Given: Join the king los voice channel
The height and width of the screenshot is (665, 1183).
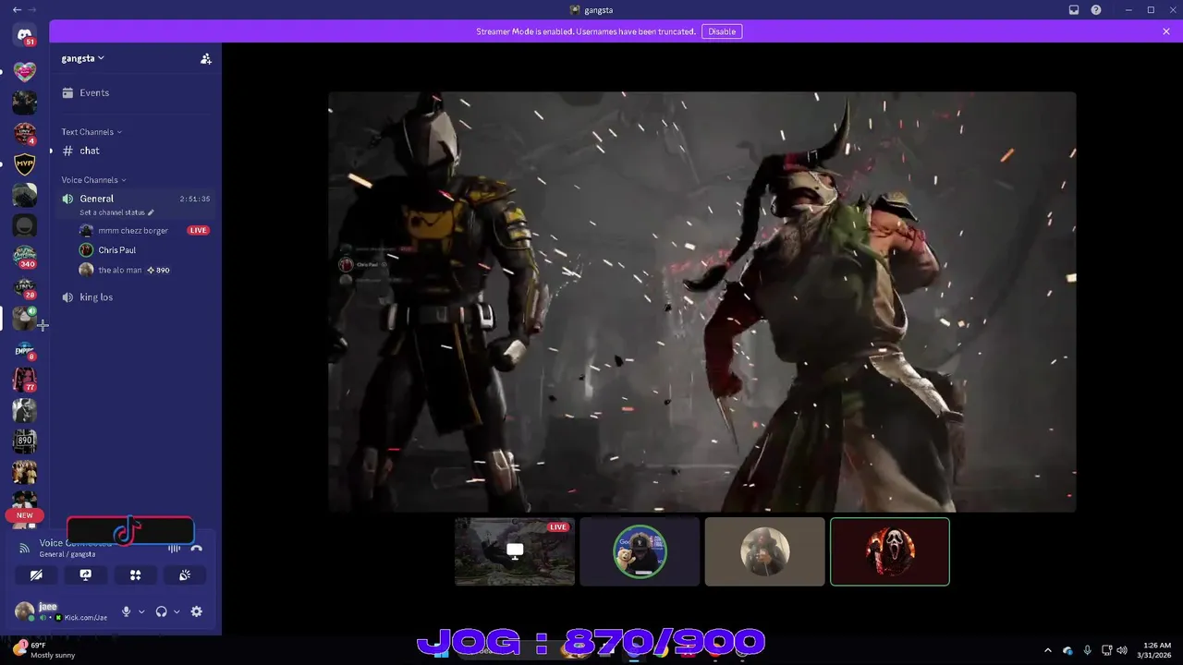Looking at the screenshot, I should pyautogui.click(x=135, y=297).
